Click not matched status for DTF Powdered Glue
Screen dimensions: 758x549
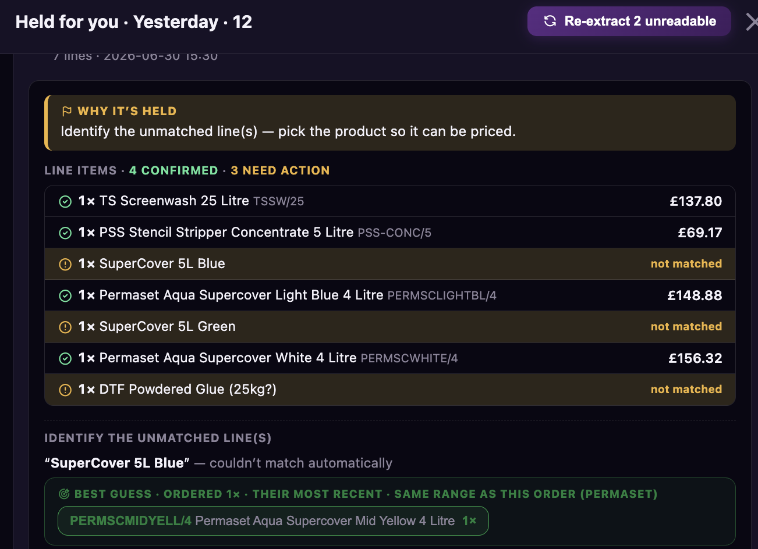pyautogui.click(x=686, y=389)
